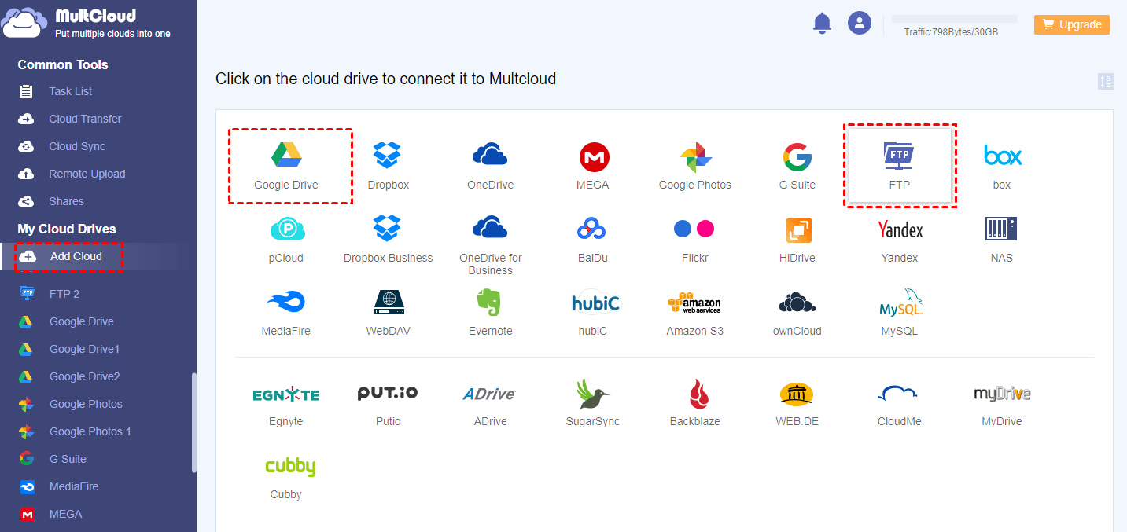The image size is (1127, 532).
Task: Connect the MyDrive cloud icon
Action: pos(1002,394)
